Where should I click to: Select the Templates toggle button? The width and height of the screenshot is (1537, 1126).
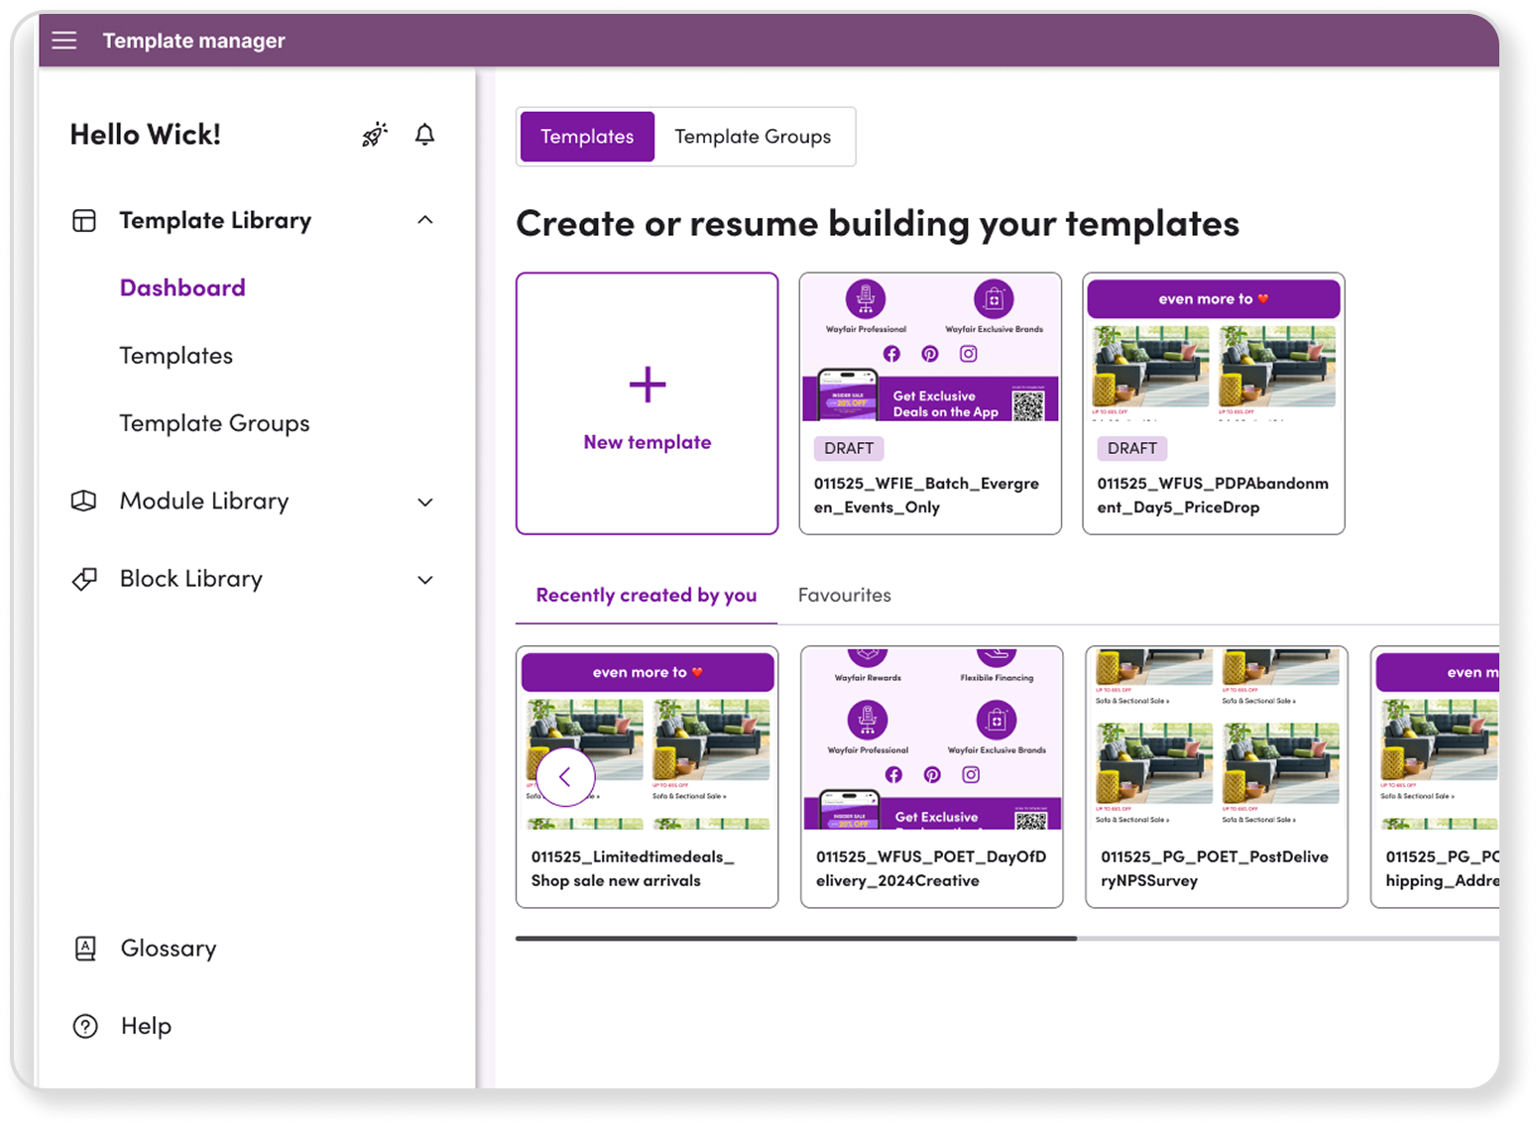pos(587,137)
